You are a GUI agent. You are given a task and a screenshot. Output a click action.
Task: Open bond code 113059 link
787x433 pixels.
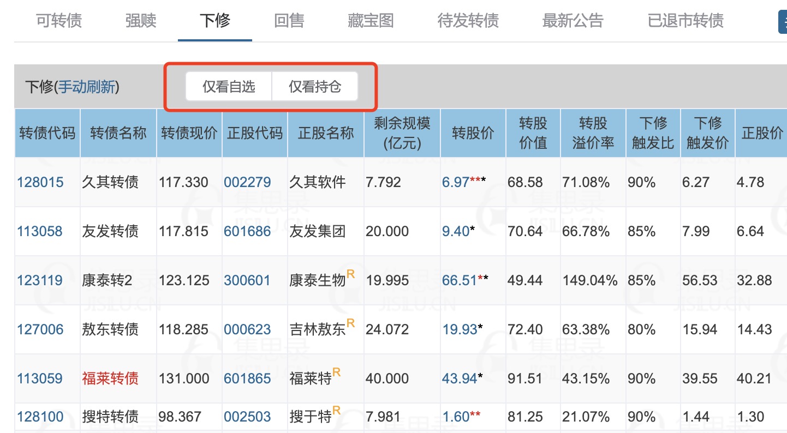[x=40, y=378]
